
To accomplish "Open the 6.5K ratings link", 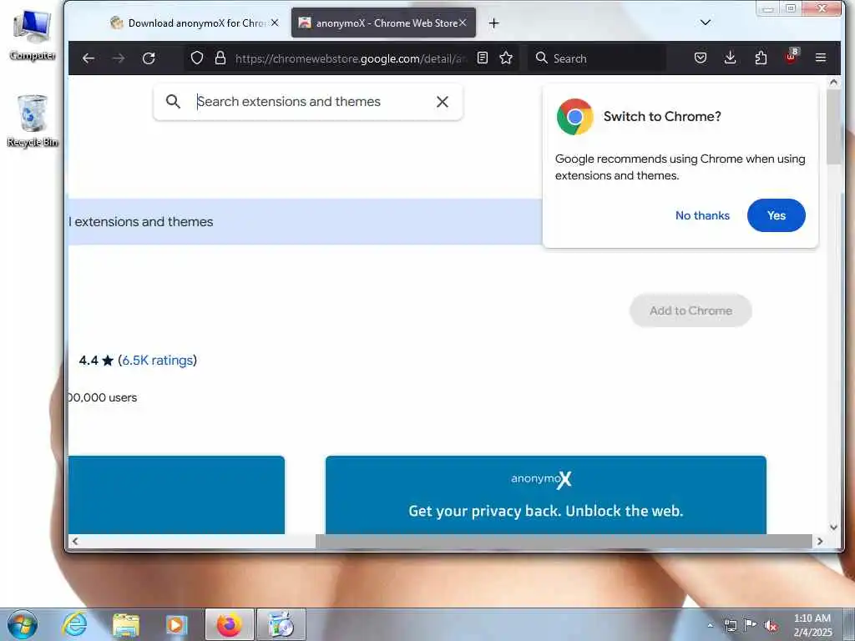I will click(158, 361).
